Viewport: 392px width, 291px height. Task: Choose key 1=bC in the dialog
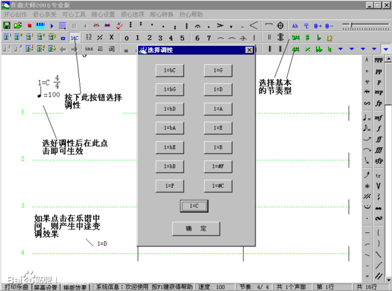(170, 70)
